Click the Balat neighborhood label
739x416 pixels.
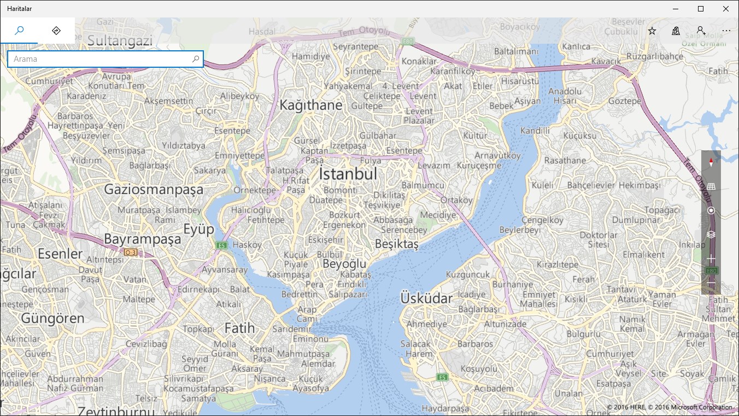[240, 289]
